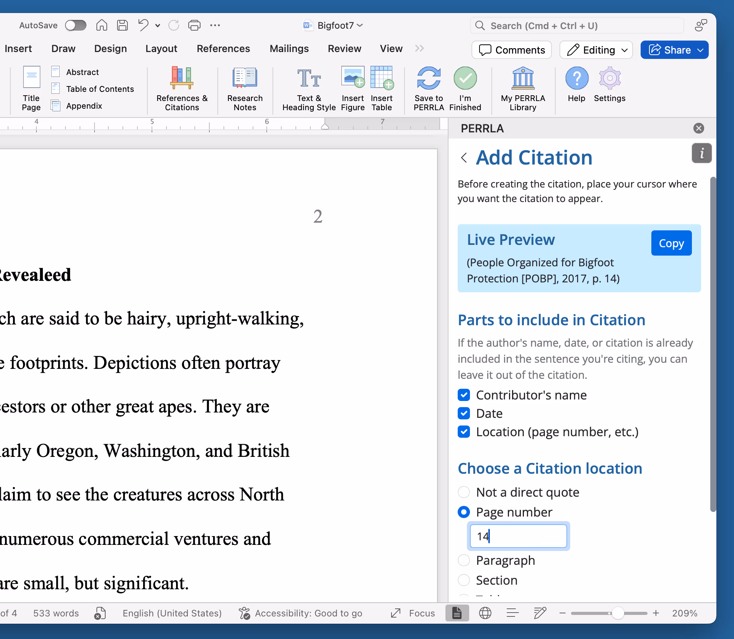Open the View ribbon tab
This screenshot has width=734, height=639.
coord(391,49)
